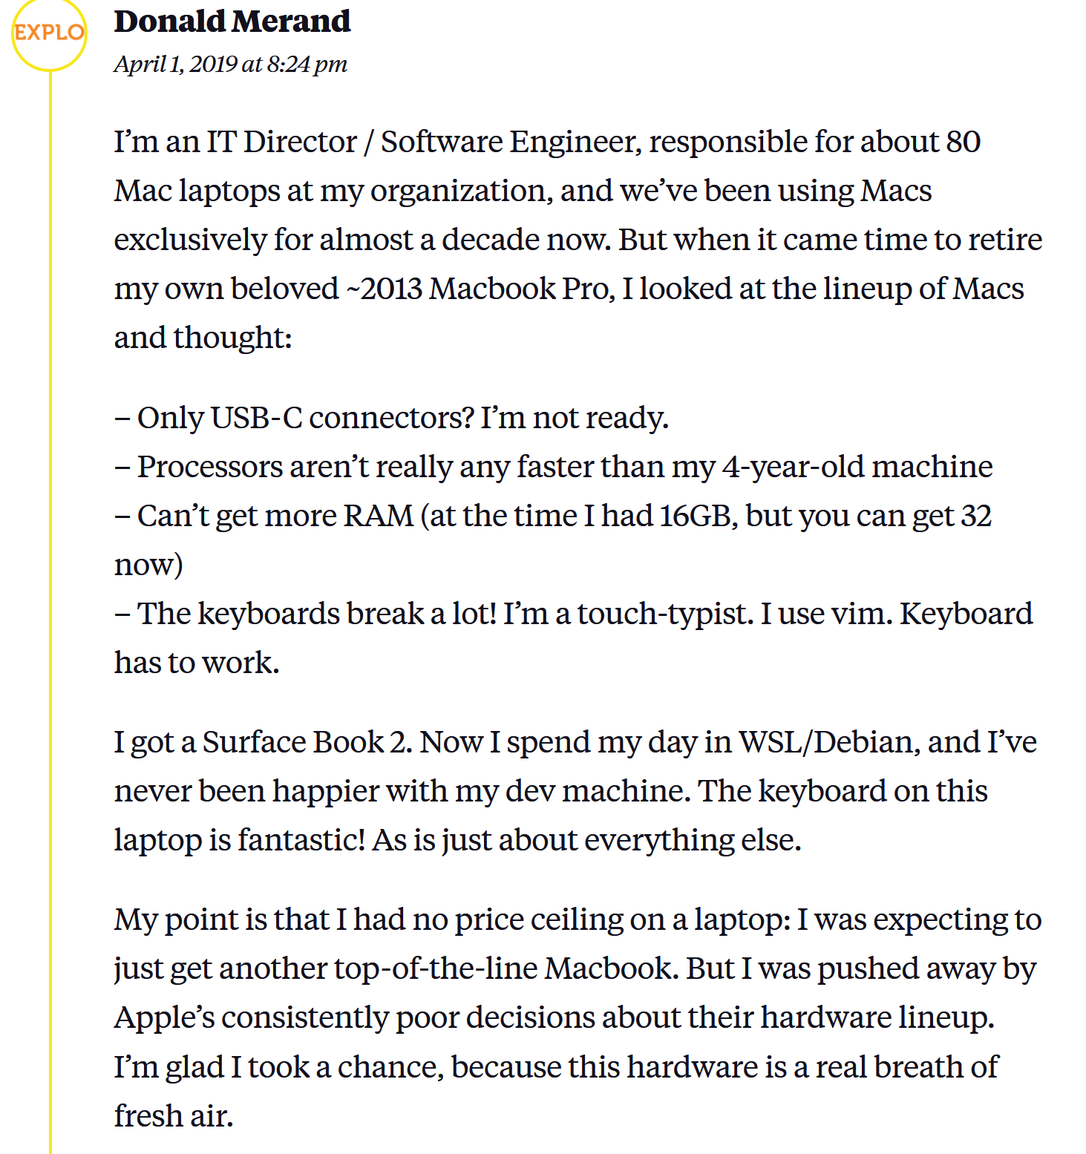
Task: Click the sentence 'I got a Surface Book 2.'
Action: pos(264,742)
